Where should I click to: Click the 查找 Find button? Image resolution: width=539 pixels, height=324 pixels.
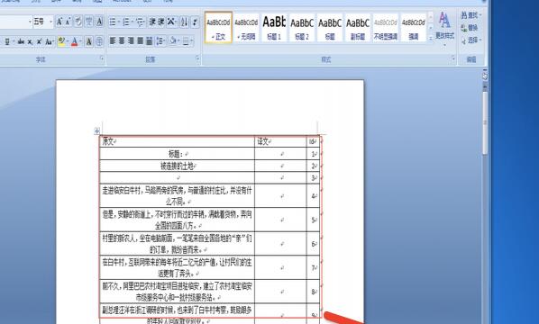coord(470,15)
